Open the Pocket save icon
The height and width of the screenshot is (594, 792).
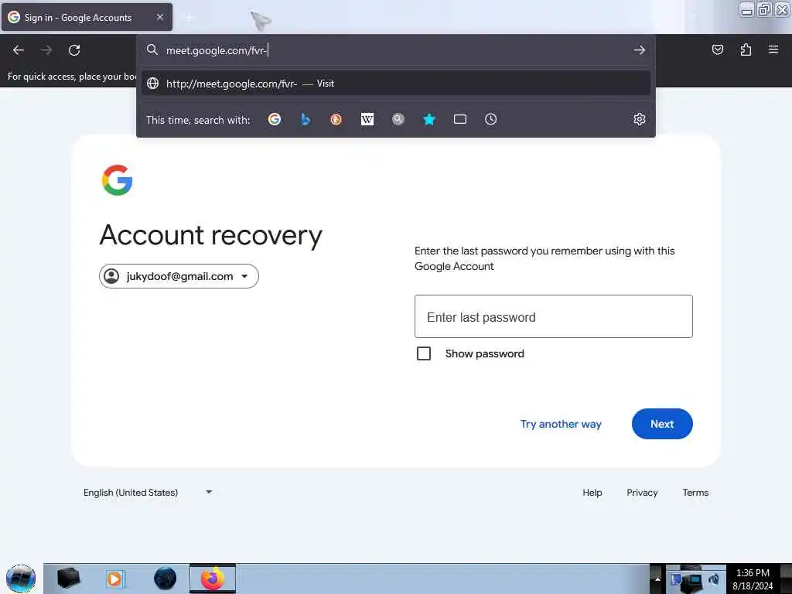717,49
